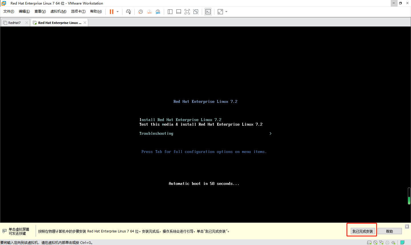Click the Unity mode toolbar icon

pos(196,12)
